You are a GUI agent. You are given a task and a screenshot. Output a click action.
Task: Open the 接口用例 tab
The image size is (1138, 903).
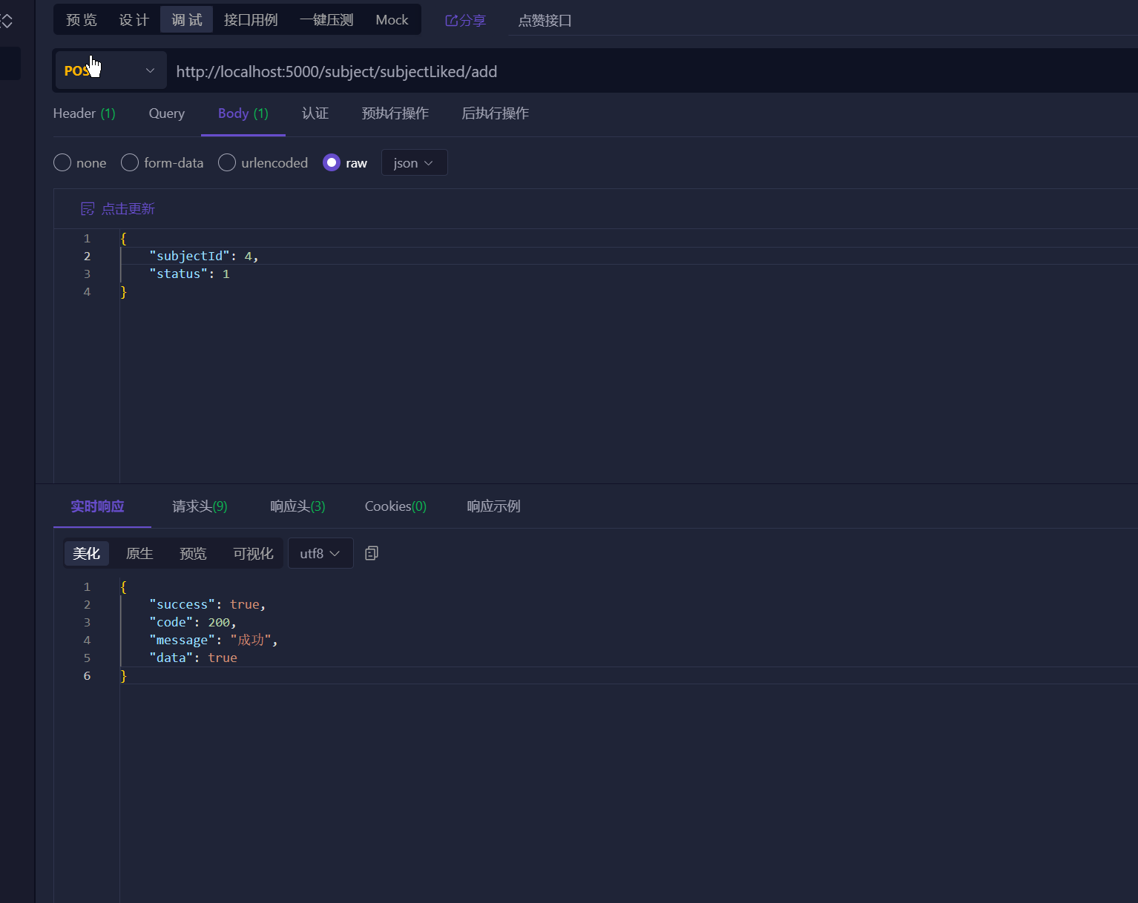[251, 20]
